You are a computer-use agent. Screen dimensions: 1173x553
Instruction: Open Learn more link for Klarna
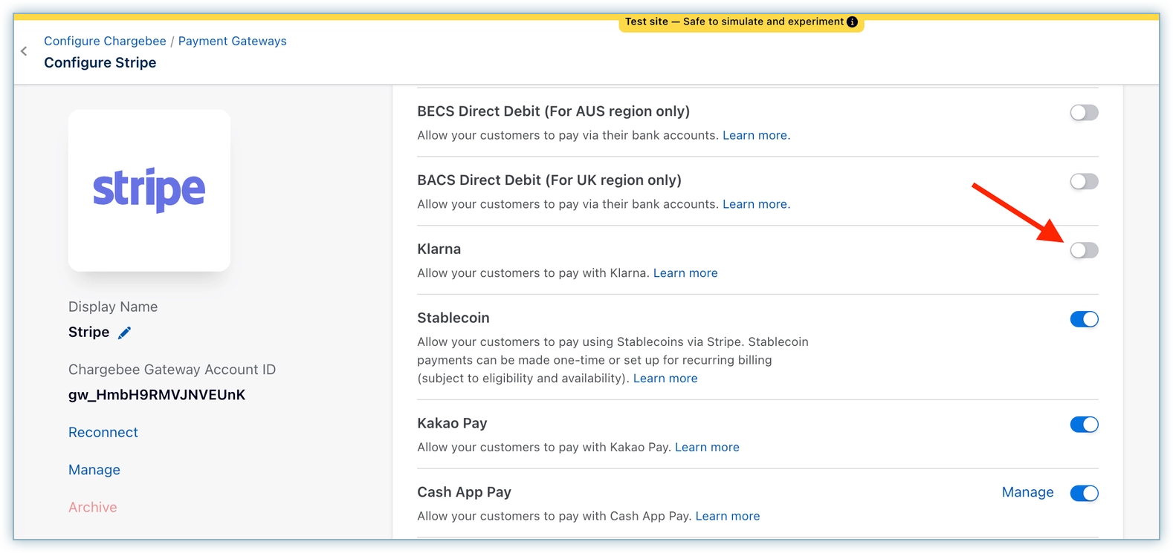685,273
